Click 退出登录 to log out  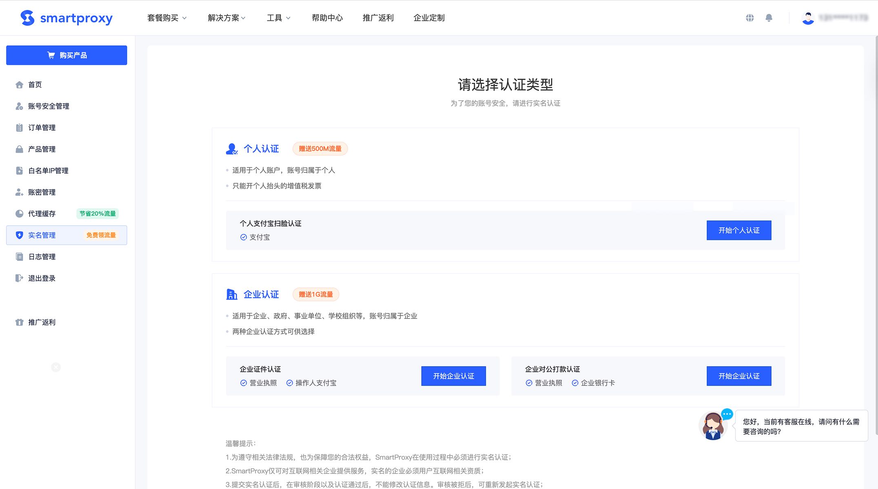(x=42, y=278)
